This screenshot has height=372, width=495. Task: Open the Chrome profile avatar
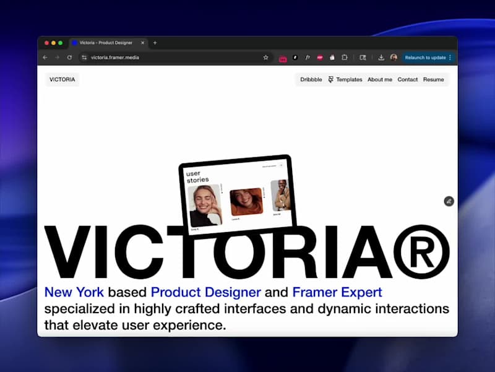coord(394,58)
